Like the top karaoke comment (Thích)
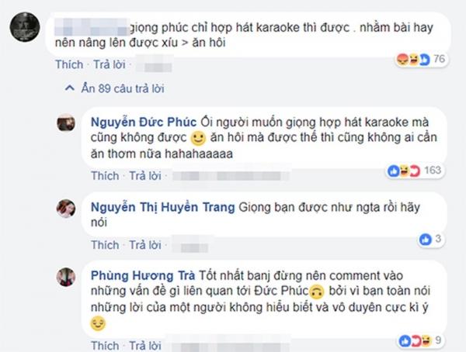 click(x=68, y=65)
